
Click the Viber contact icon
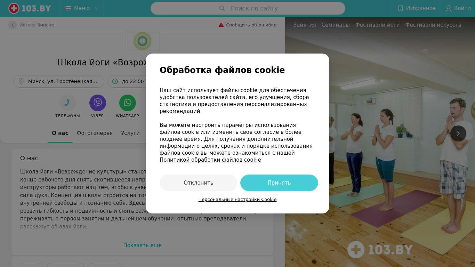point(98,103)
